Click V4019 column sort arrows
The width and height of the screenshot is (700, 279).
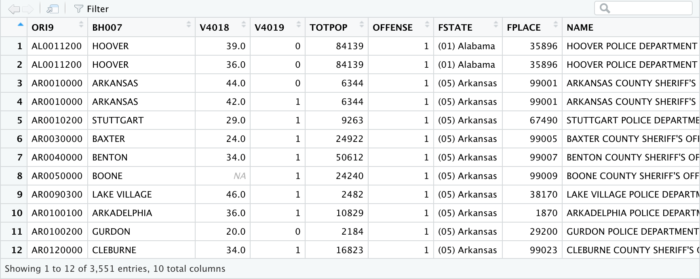click(x=298, y=25)
